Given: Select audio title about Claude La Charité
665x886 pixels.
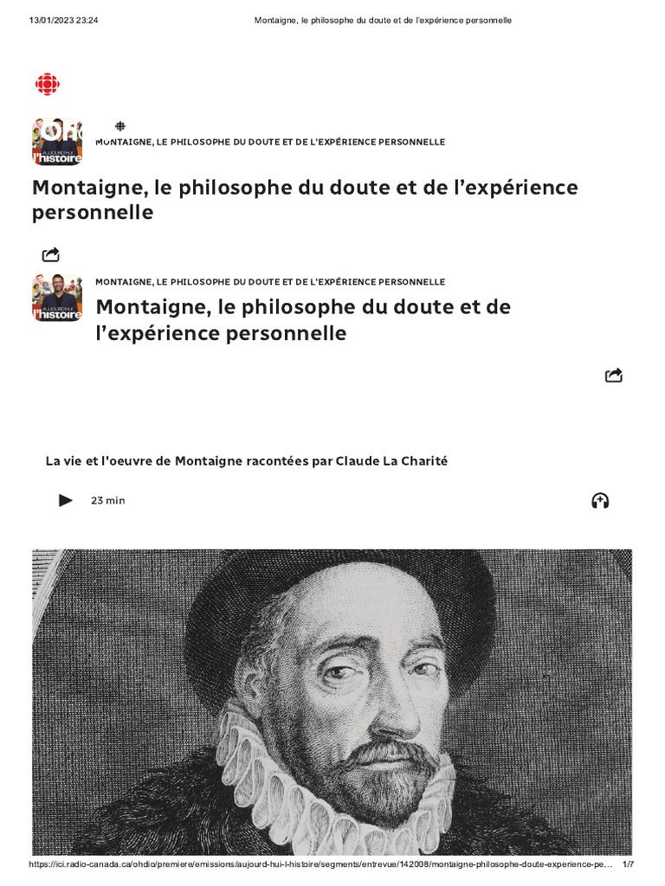Looking at the screenshot, I should 247,461.
